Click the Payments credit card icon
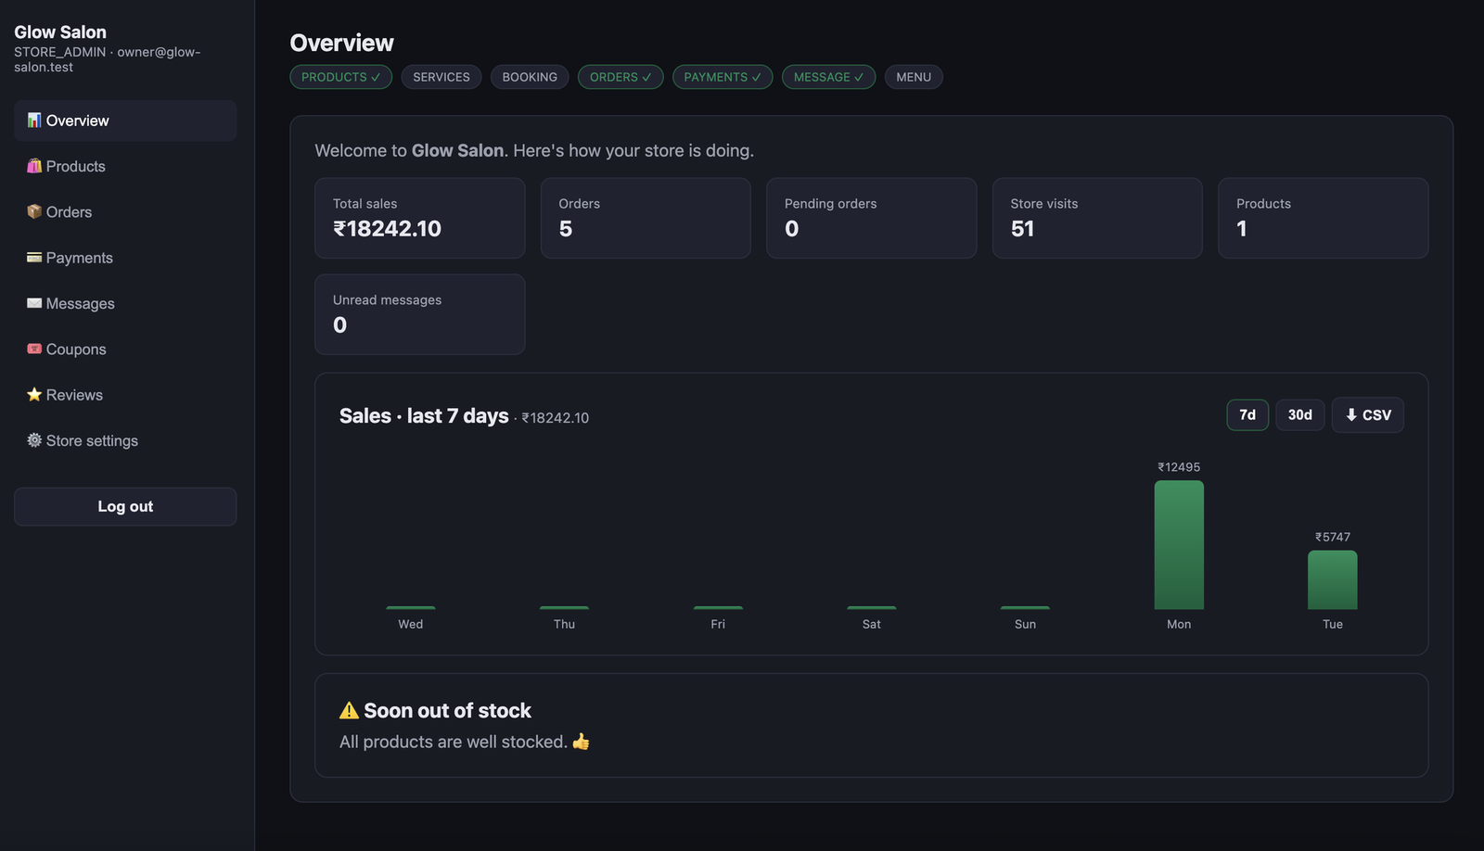Image resolution: width=1484 pixels, height=851 pixels. tap(34, 257)
